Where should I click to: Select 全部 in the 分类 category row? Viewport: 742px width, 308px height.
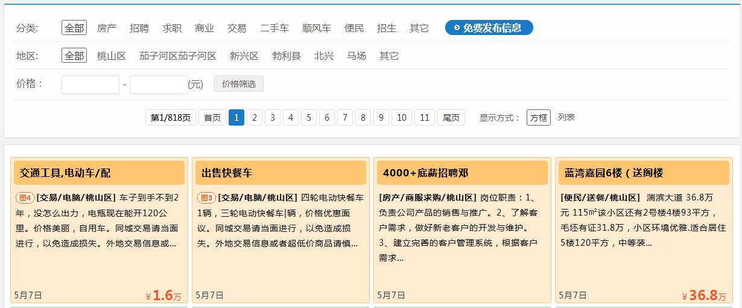(74, 28)
